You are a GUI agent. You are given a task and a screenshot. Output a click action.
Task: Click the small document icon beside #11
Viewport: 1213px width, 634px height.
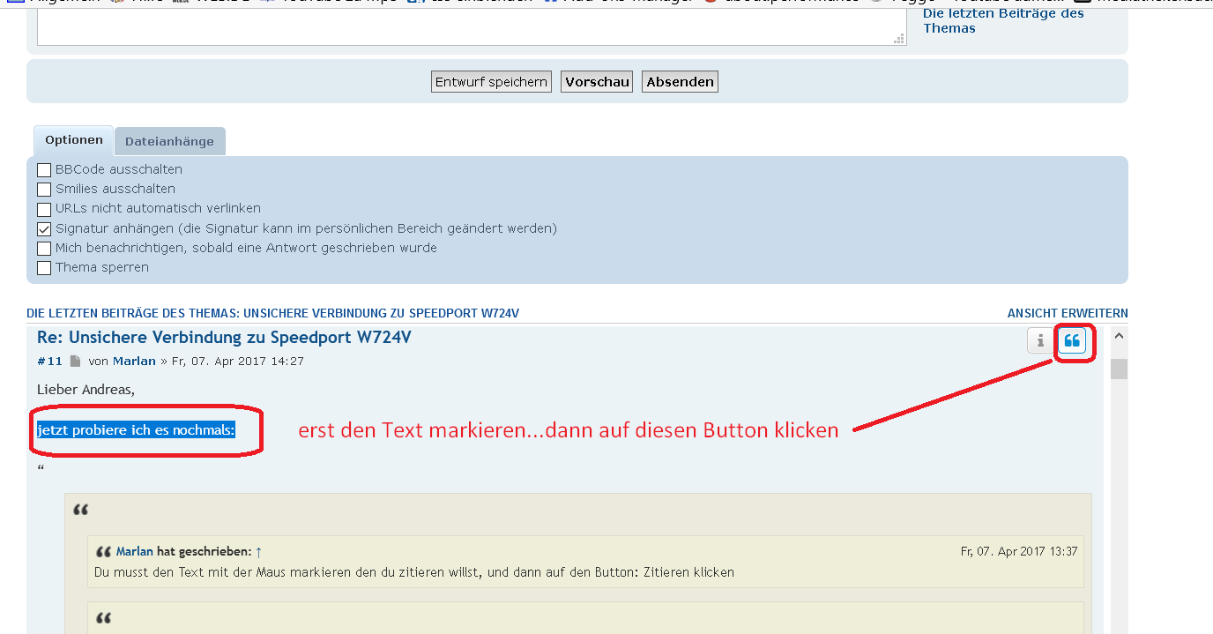click(x=75, y=361)
